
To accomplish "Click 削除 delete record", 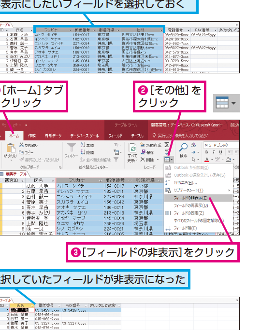I will click(x=147, y=160).
